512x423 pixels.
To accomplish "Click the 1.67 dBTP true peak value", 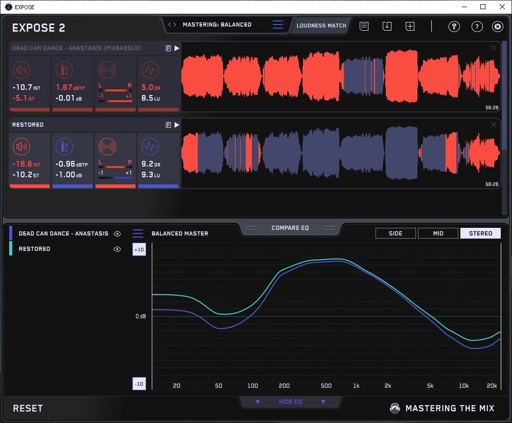I will [70, 87].
